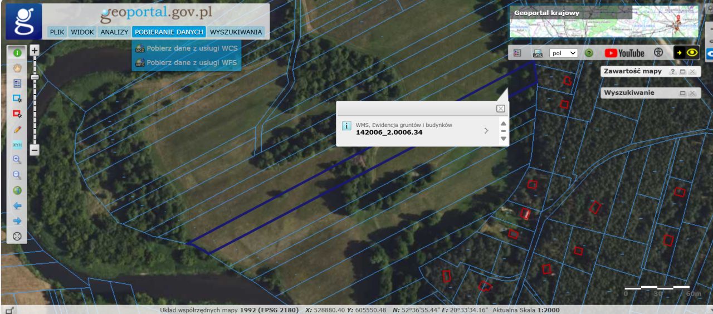Select the green identify info tool
Viewport: 713px width, 314px height.
(17, 53)
